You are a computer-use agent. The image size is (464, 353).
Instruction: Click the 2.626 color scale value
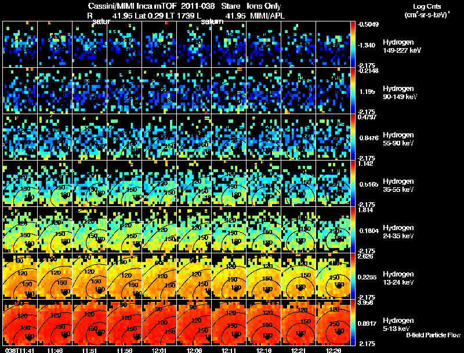pyautogui.click(x=365, y=256)
